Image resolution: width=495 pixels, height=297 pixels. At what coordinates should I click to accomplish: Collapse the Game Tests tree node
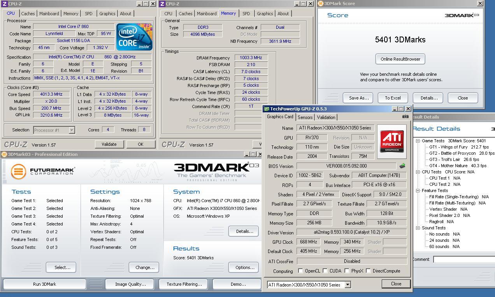click(418, 141)
